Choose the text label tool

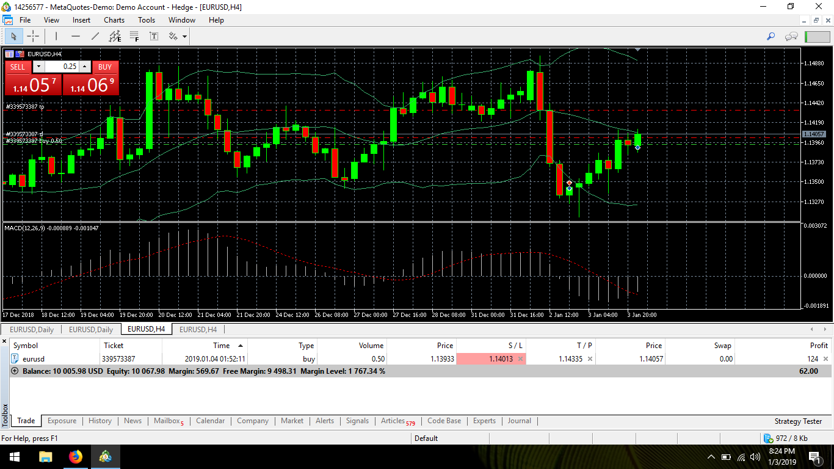click(154, 36)
